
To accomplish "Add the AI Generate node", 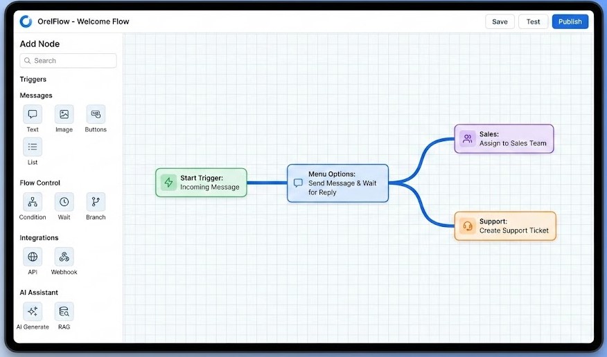I will (x=33, y=311).
